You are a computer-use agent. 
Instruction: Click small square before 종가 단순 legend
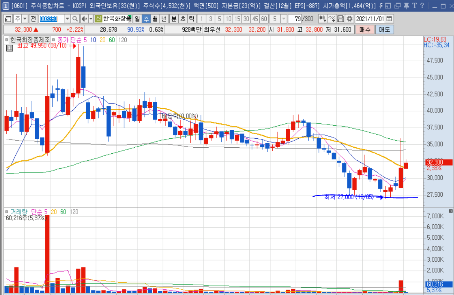click(x=53, y=40)
